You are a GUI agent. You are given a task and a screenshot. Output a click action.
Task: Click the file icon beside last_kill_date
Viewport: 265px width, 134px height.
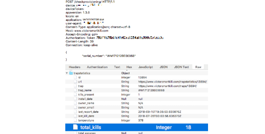point(76,116)
